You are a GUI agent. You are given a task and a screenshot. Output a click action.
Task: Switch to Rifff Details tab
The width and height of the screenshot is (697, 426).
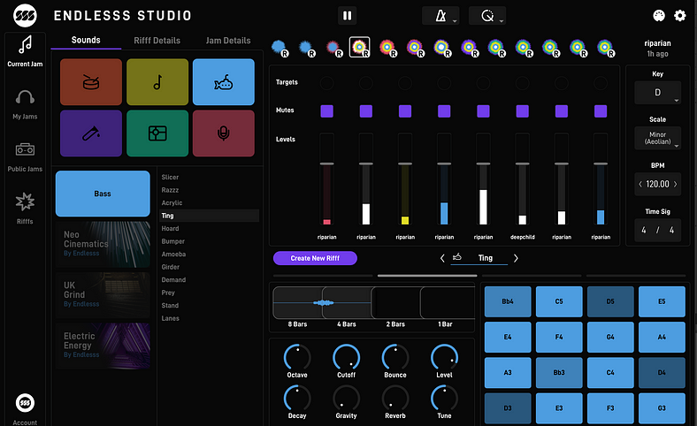pos(157,41)
